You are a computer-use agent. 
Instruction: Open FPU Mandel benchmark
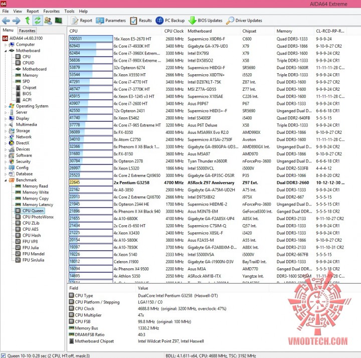(x=34, y=254)
